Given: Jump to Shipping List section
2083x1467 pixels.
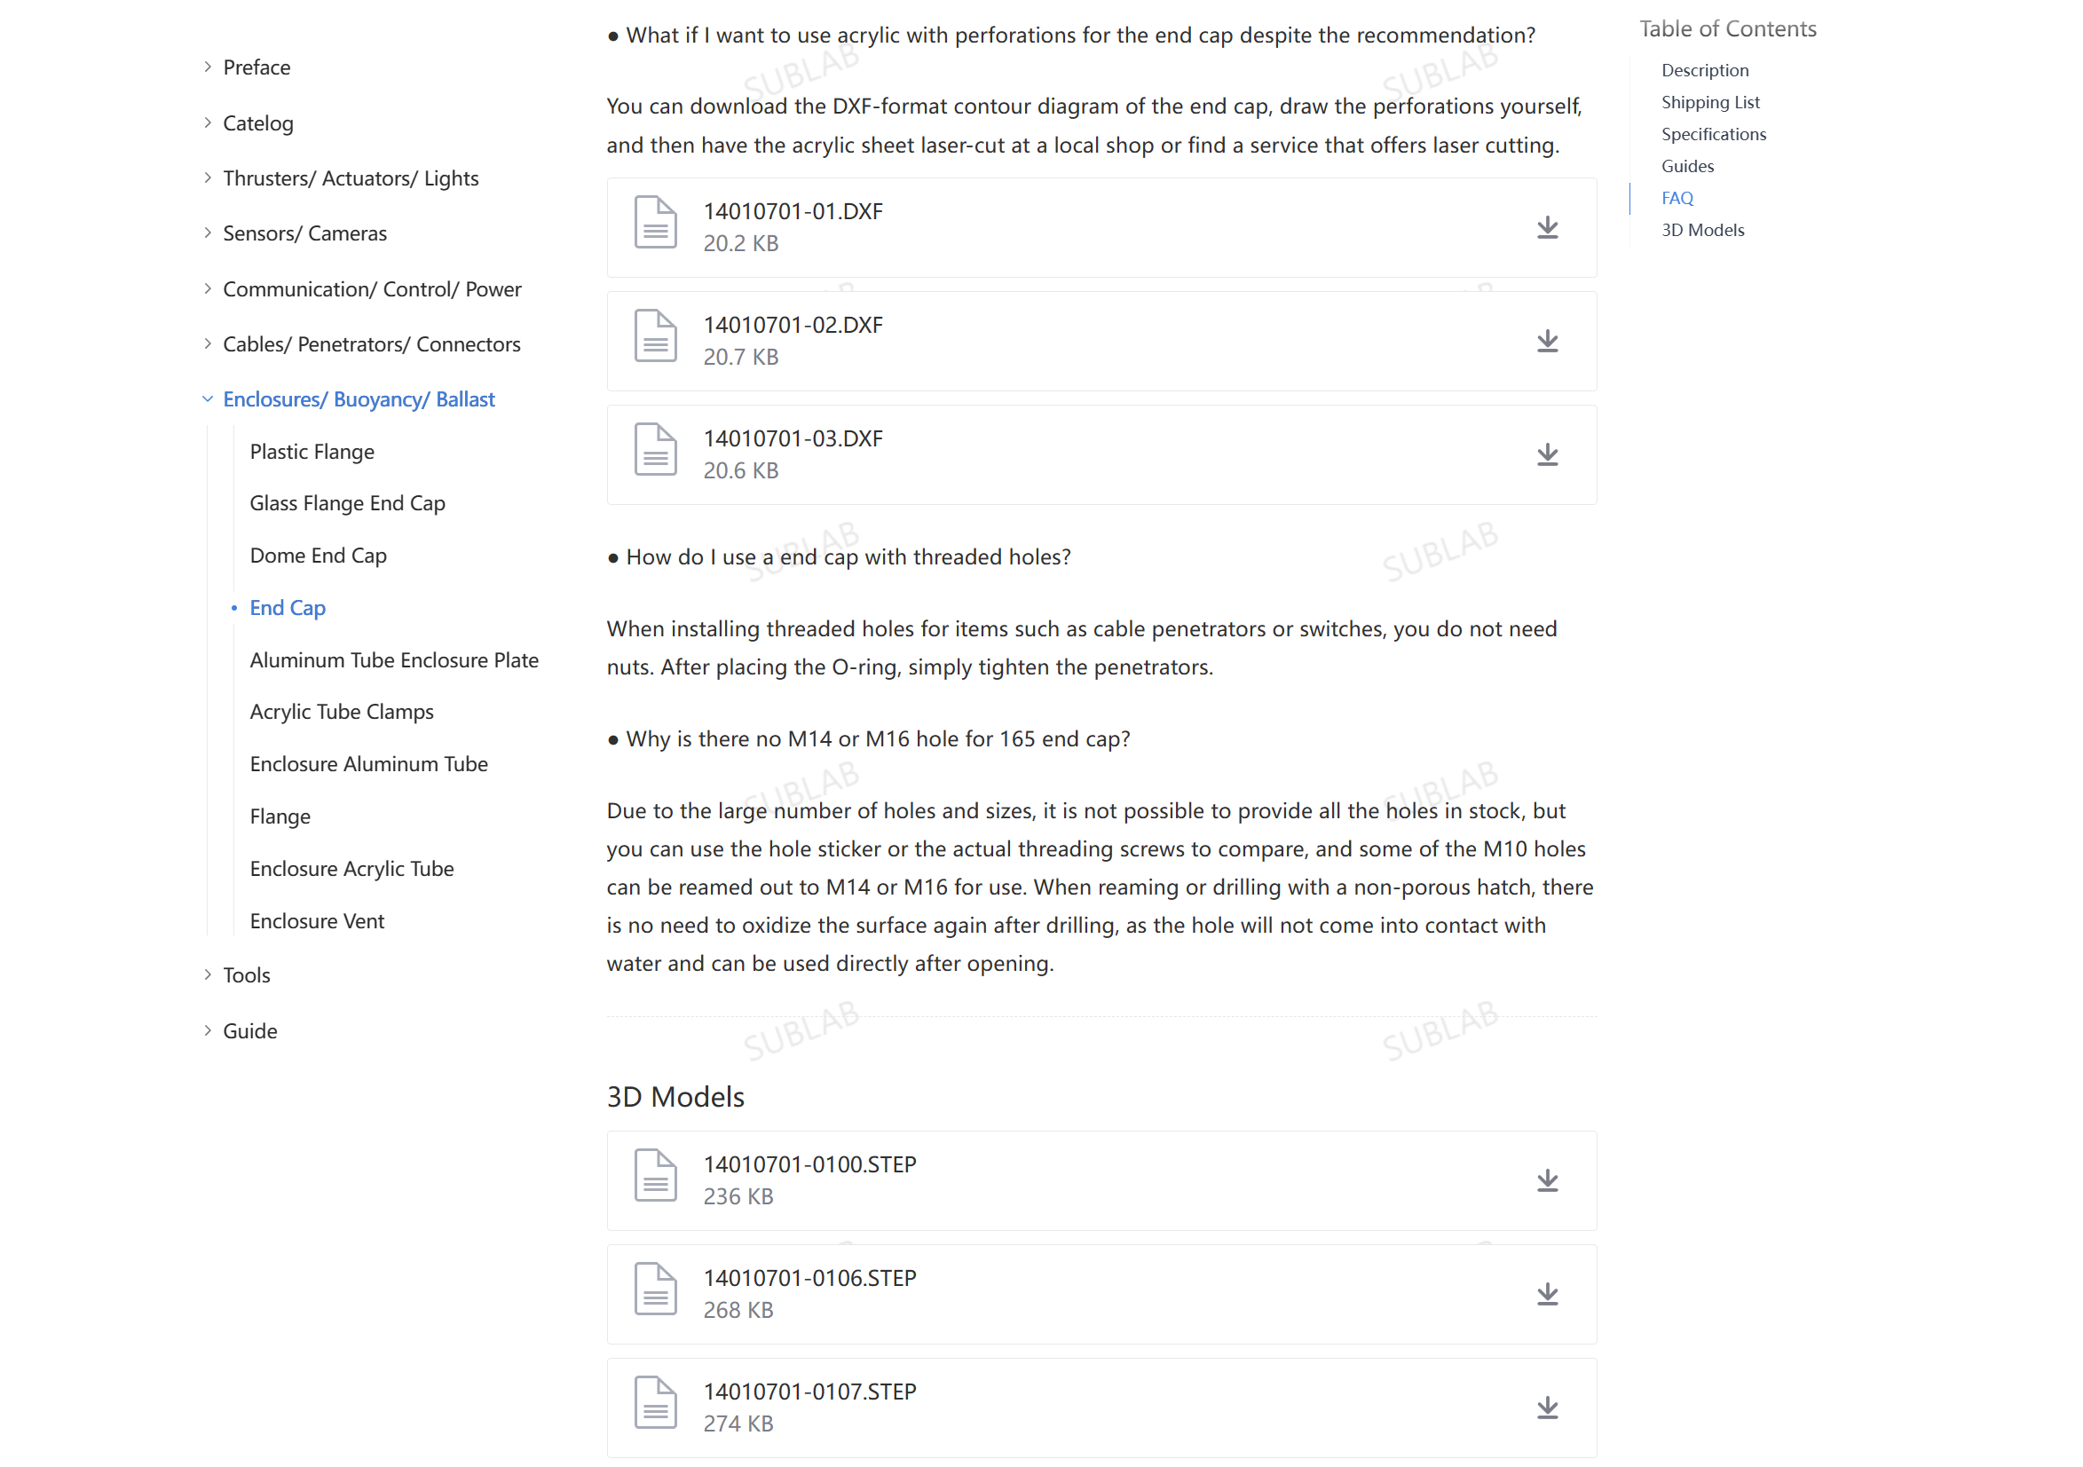Looking at the screenshot, I should pyautogui.click(x=1710, y=101).
